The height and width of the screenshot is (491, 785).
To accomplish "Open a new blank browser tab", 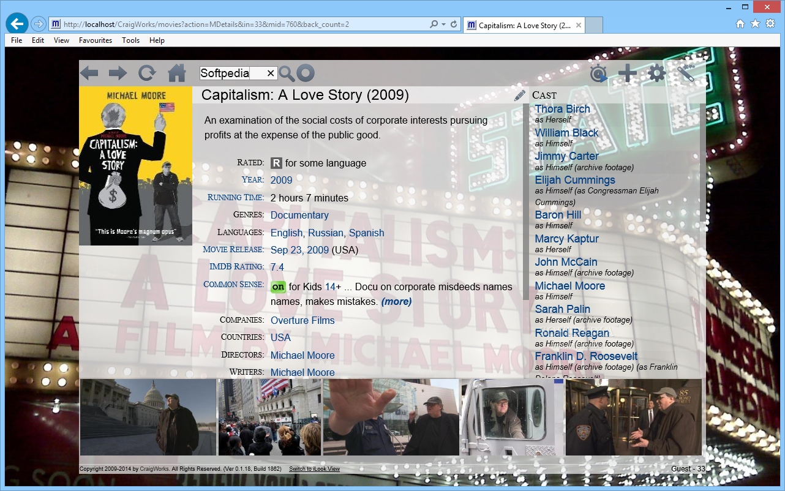I will pyautogui.click(x=595, y=25).
